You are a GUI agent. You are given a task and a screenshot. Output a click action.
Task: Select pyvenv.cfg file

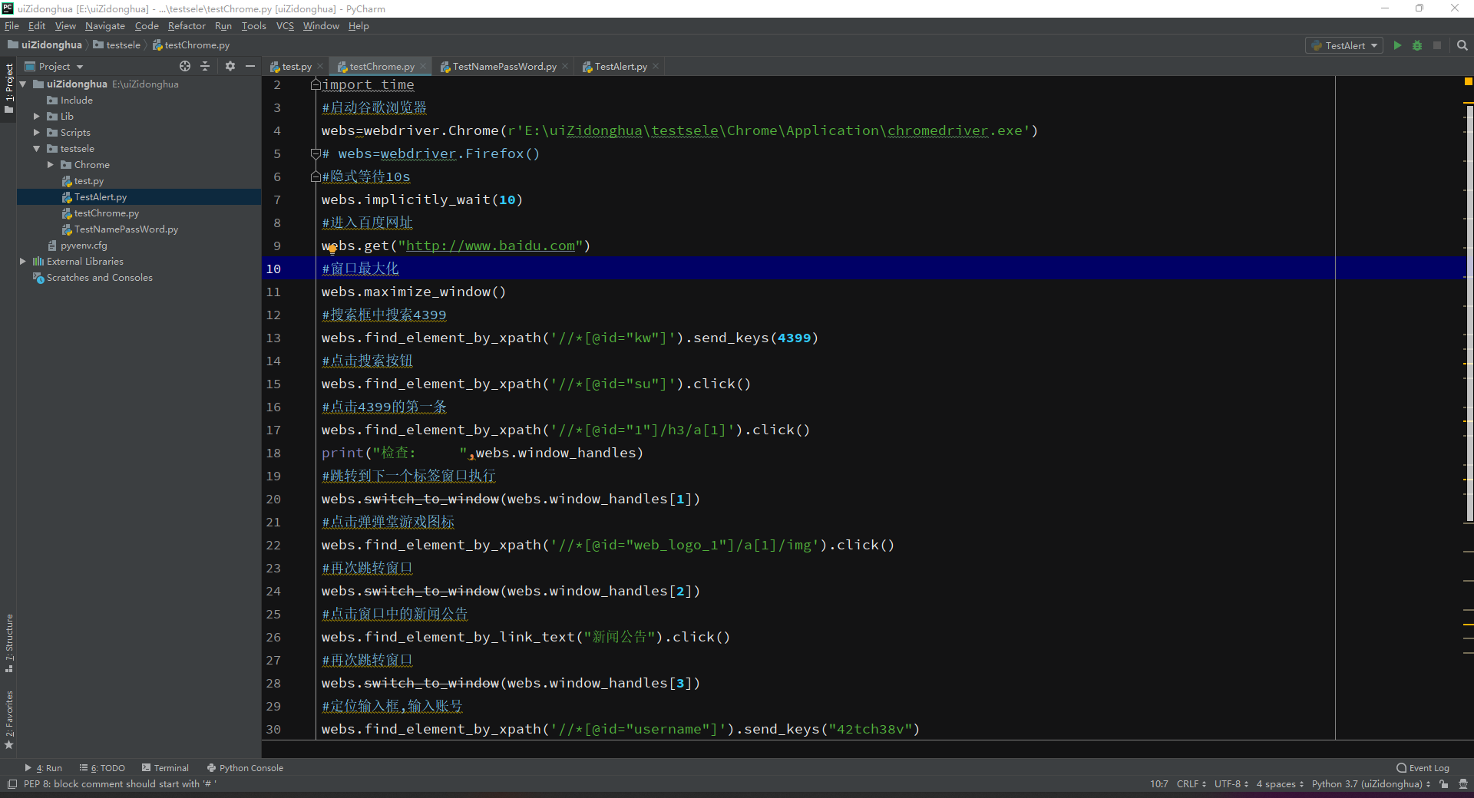(77, 246)
